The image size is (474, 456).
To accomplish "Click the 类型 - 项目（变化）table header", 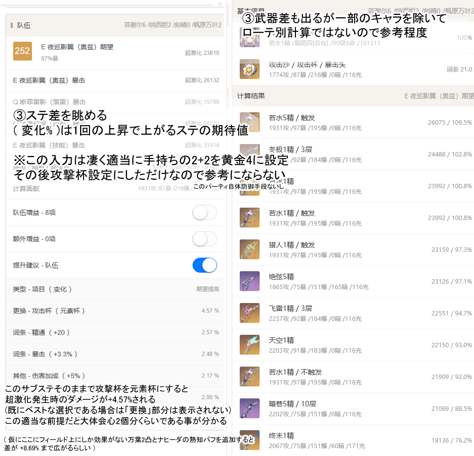I will coord(115,289).
